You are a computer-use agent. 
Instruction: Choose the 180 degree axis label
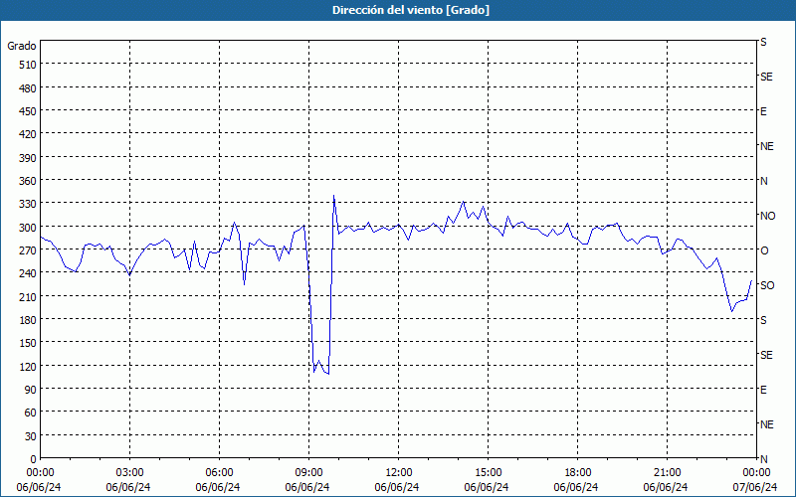(x=28, y=320)
